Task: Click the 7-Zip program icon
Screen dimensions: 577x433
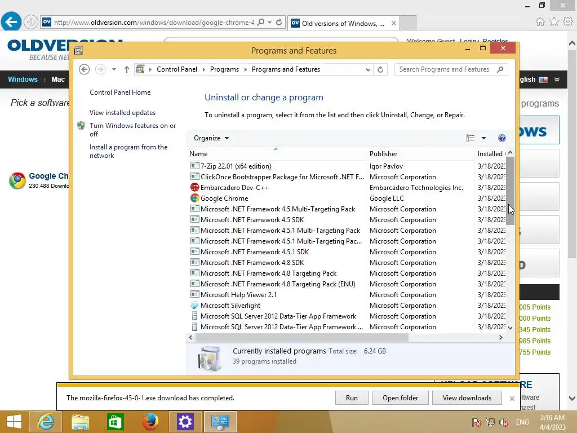Action: [194, 166]
